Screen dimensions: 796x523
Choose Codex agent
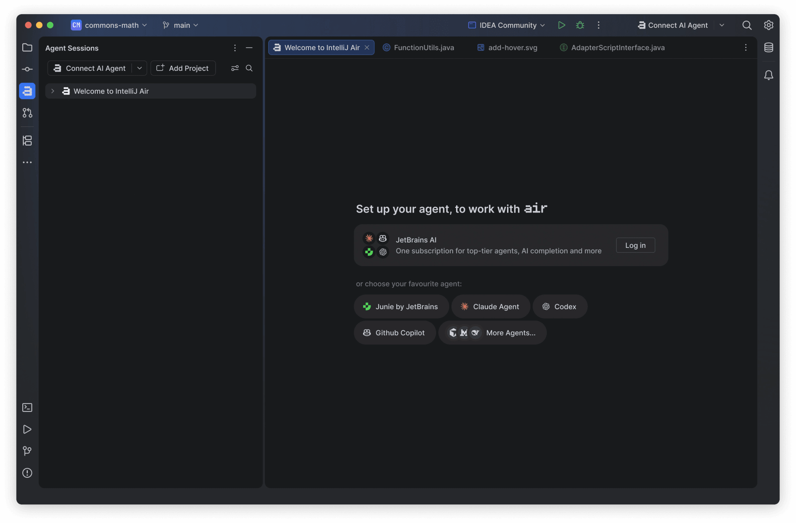560,307
